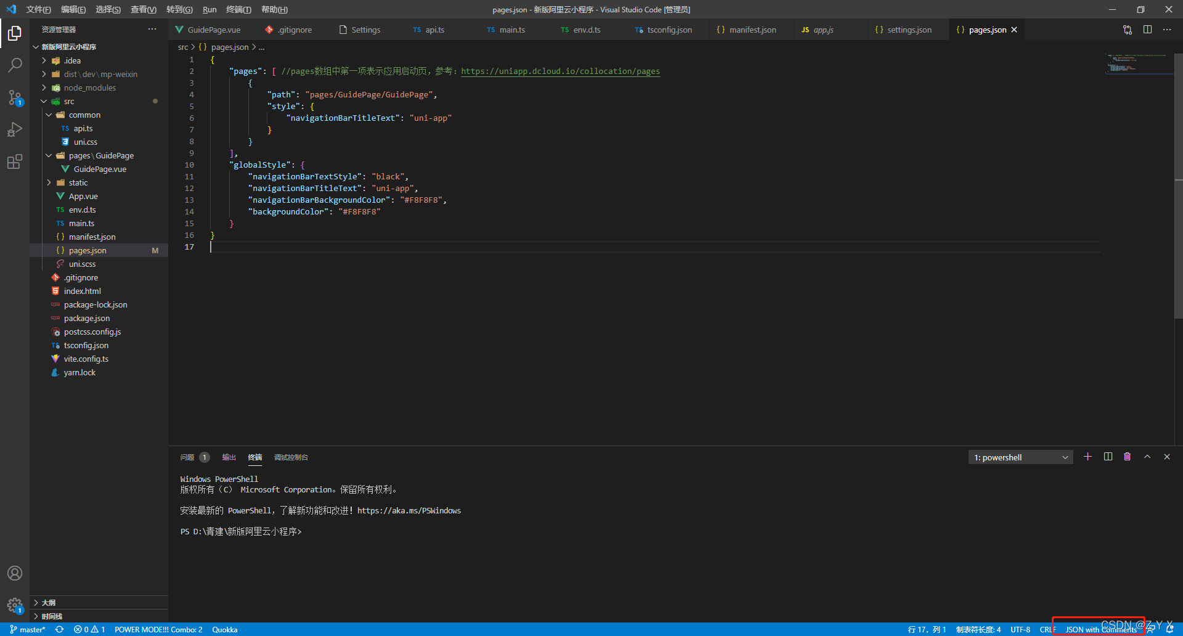
Task: Maximize the panel with up chevron
Action: 1147,457
